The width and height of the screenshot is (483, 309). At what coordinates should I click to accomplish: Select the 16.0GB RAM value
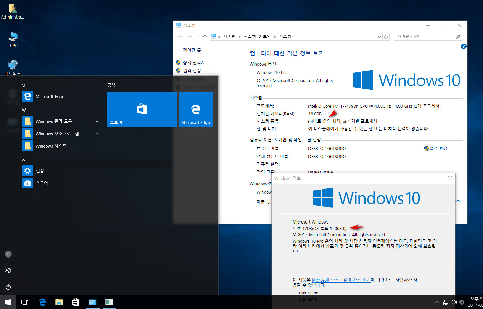tap(315, 114)
